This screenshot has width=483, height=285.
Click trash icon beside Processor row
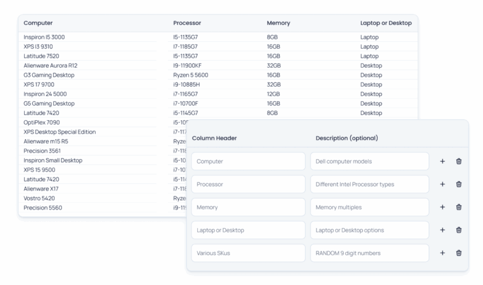point(458,184)
